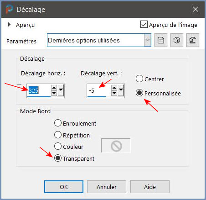
Task: Increase vertical offset with up spinner arrow
Action: (114, 88)
